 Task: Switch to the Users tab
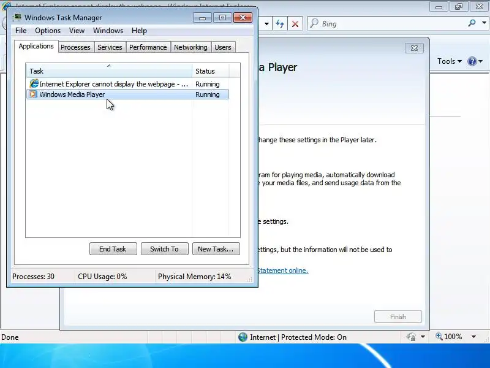pos(223,47)
